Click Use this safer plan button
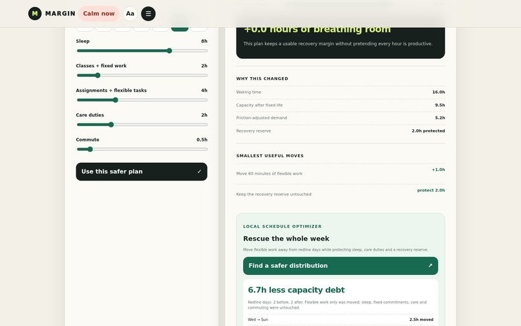This screenshot has height=326, width=521. (x=142, y=171)
